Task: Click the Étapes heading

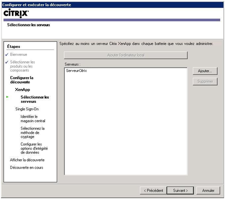Action: [x=14, y=46]
